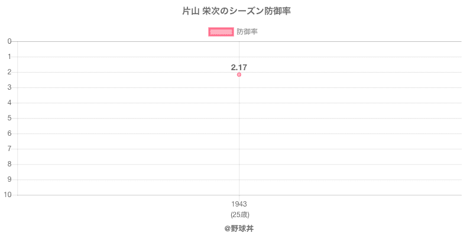Click the 8 y-axis tick label
The width and height of the screenshot is (473, 236).
(x=10, y=164)
